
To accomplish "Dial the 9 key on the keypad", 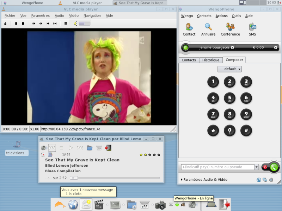I will tap(246, 114).
